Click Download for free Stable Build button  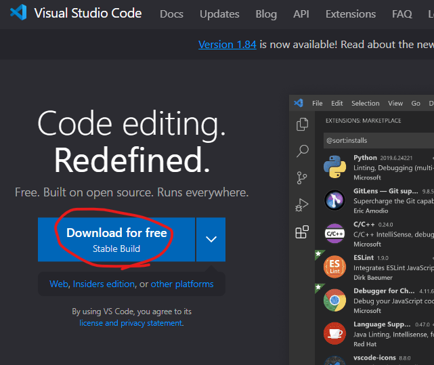tap(116, 240)
